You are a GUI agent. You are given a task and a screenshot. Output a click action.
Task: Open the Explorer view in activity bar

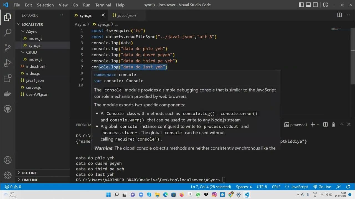(7, 17)
